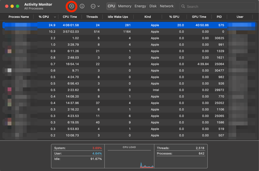Sort by Process Name column header
Viewport: 259px width, 171px height.
(x=19, y=17)
